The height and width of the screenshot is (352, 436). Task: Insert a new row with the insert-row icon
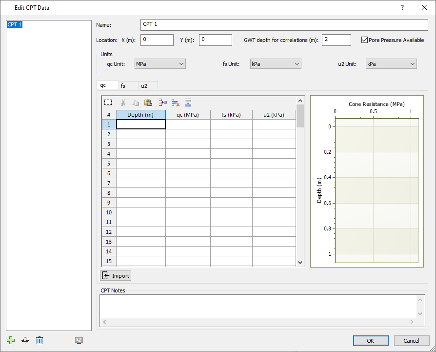163,103
